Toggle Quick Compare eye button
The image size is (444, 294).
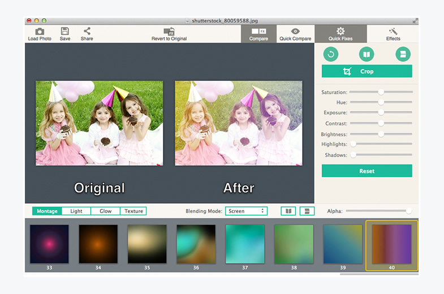pos(295,34)
